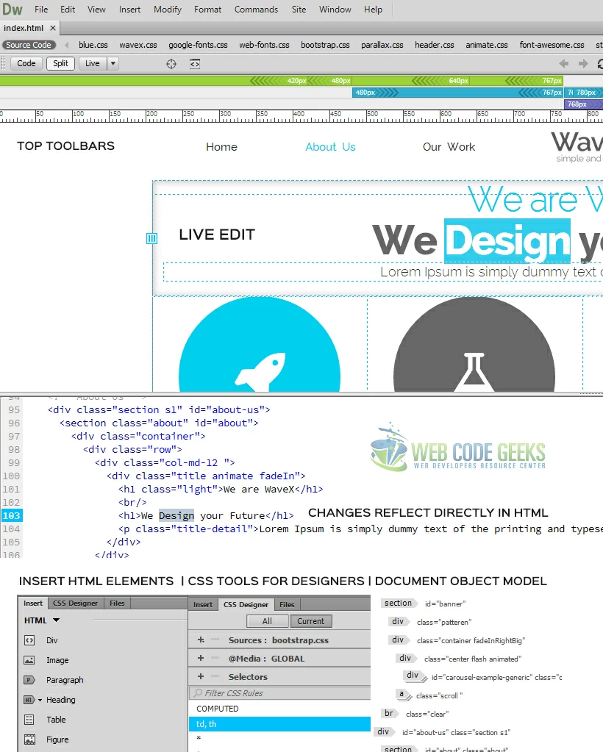Open related file font-awesome.css
This screenshot has width=603, height=752.
pyautogui.click(x=552, y=45)
